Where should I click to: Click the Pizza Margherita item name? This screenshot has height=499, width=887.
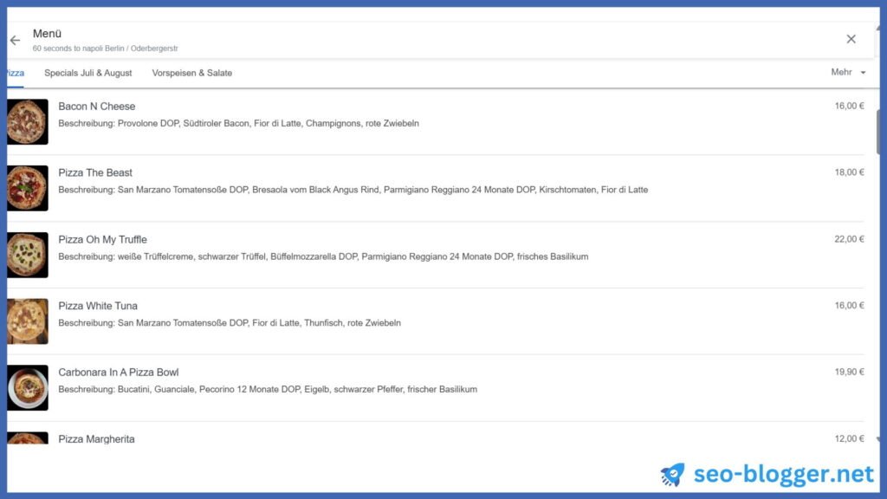[96, 439]
